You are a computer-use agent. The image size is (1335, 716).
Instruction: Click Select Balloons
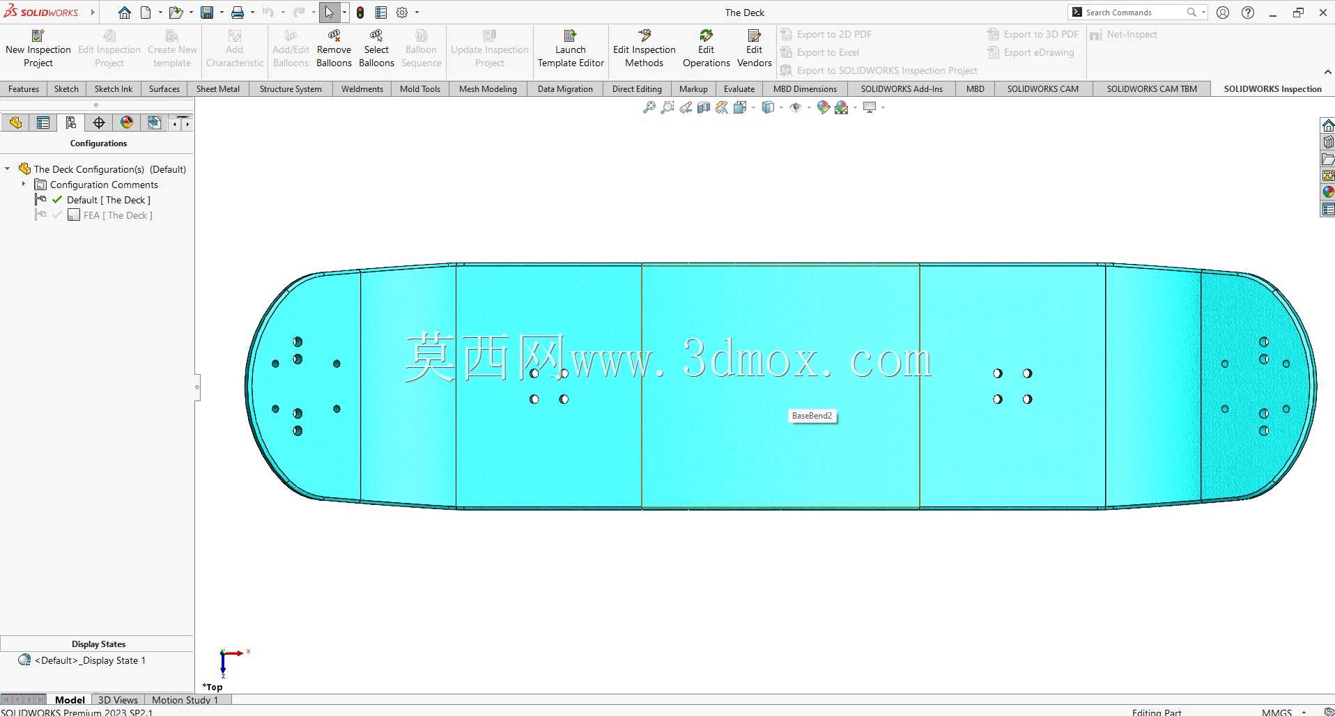tap(376, 49)
